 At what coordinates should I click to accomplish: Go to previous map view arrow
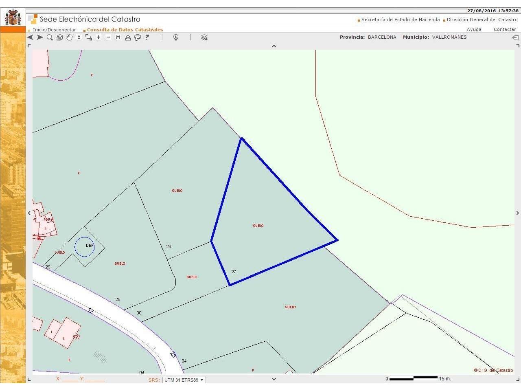[30, 37]
